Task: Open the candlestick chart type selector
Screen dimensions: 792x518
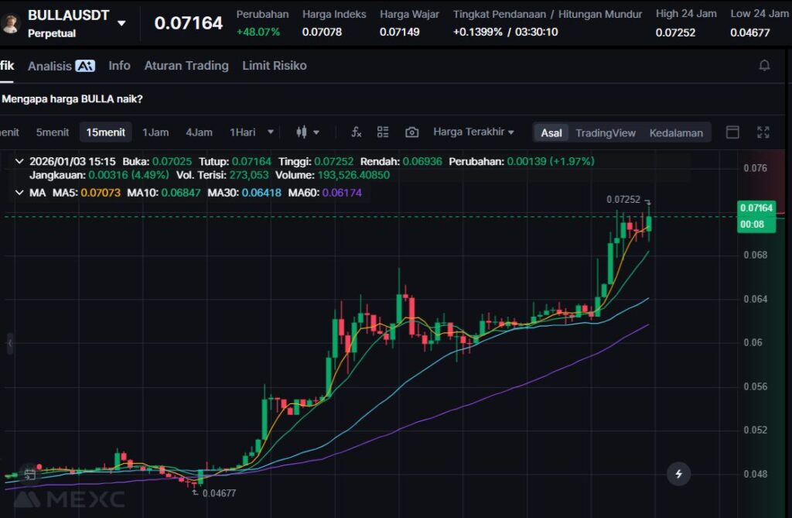Action: pyautogui.click(x=307, y=132)
